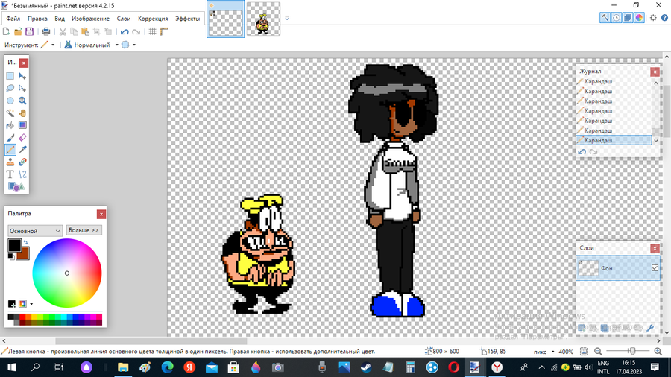Select the Move Selected Pixels tool
The width and height of the screenshot is (671, 377).
coord(22,76)
